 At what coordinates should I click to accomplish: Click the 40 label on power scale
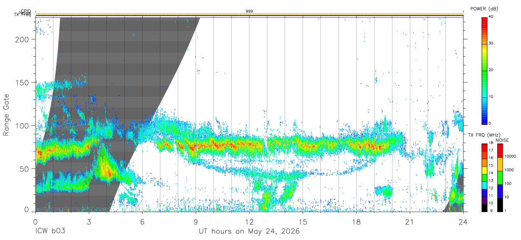pyautogui.click(x=491, y=17)
